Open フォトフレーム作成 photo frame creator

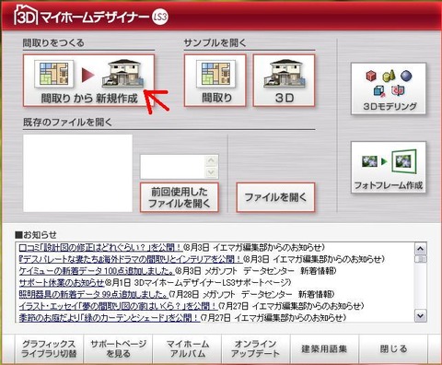[389, 167]
